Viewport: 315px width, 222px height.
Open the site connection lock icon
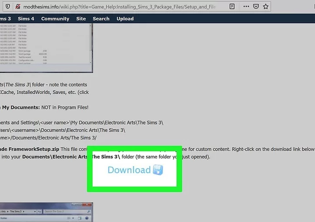[18, 6]
